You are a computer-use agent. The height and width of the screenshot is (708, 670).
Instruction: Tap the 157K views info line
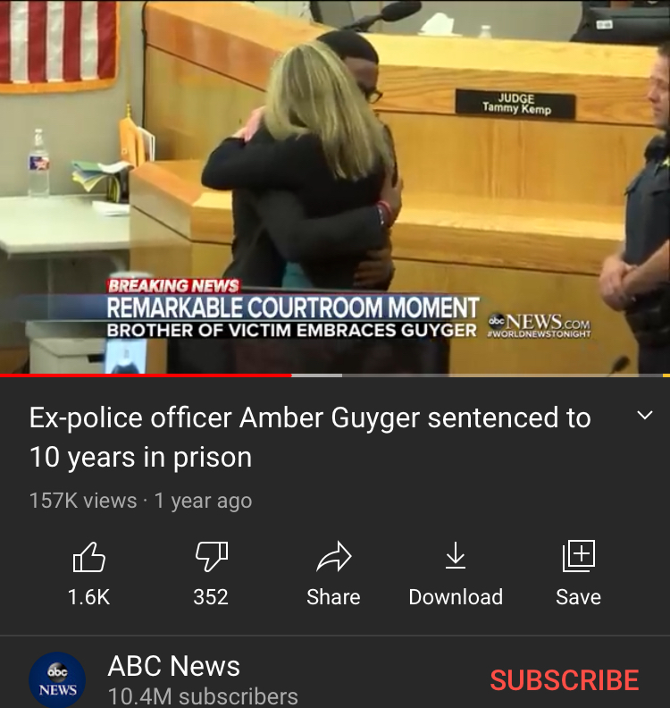[141, 501]
